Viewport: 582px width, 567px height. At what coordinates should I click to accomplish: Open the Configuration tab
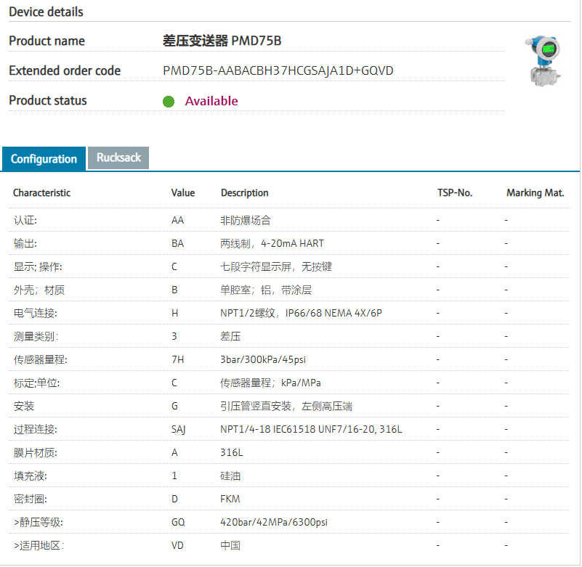tap(44, 159)
